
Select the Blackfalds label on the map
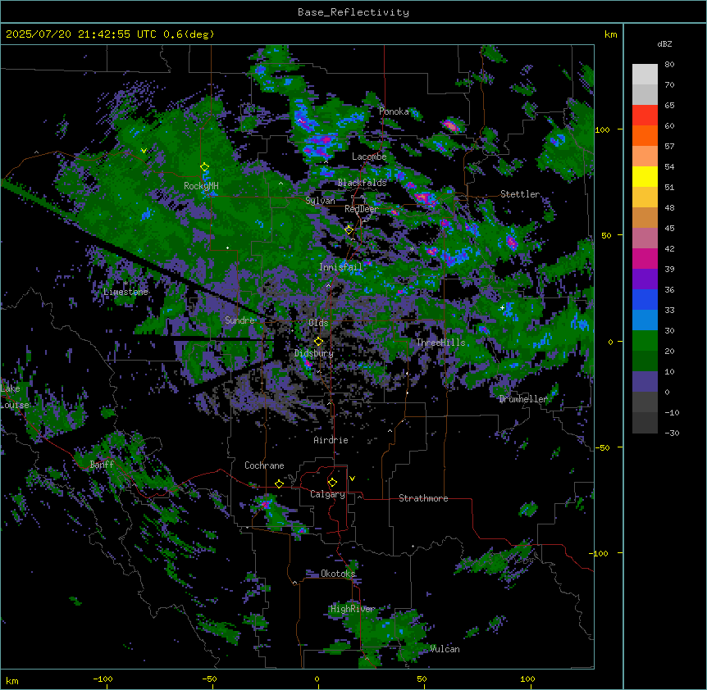click(362, 183)
